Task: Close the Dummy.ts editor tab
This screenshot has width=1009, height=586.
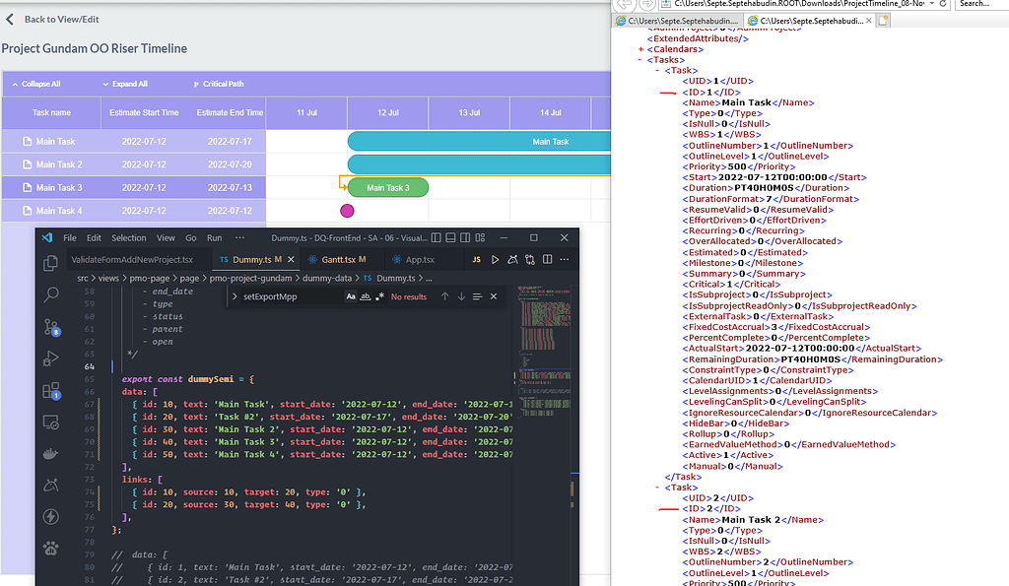Action: pos(291,260)
